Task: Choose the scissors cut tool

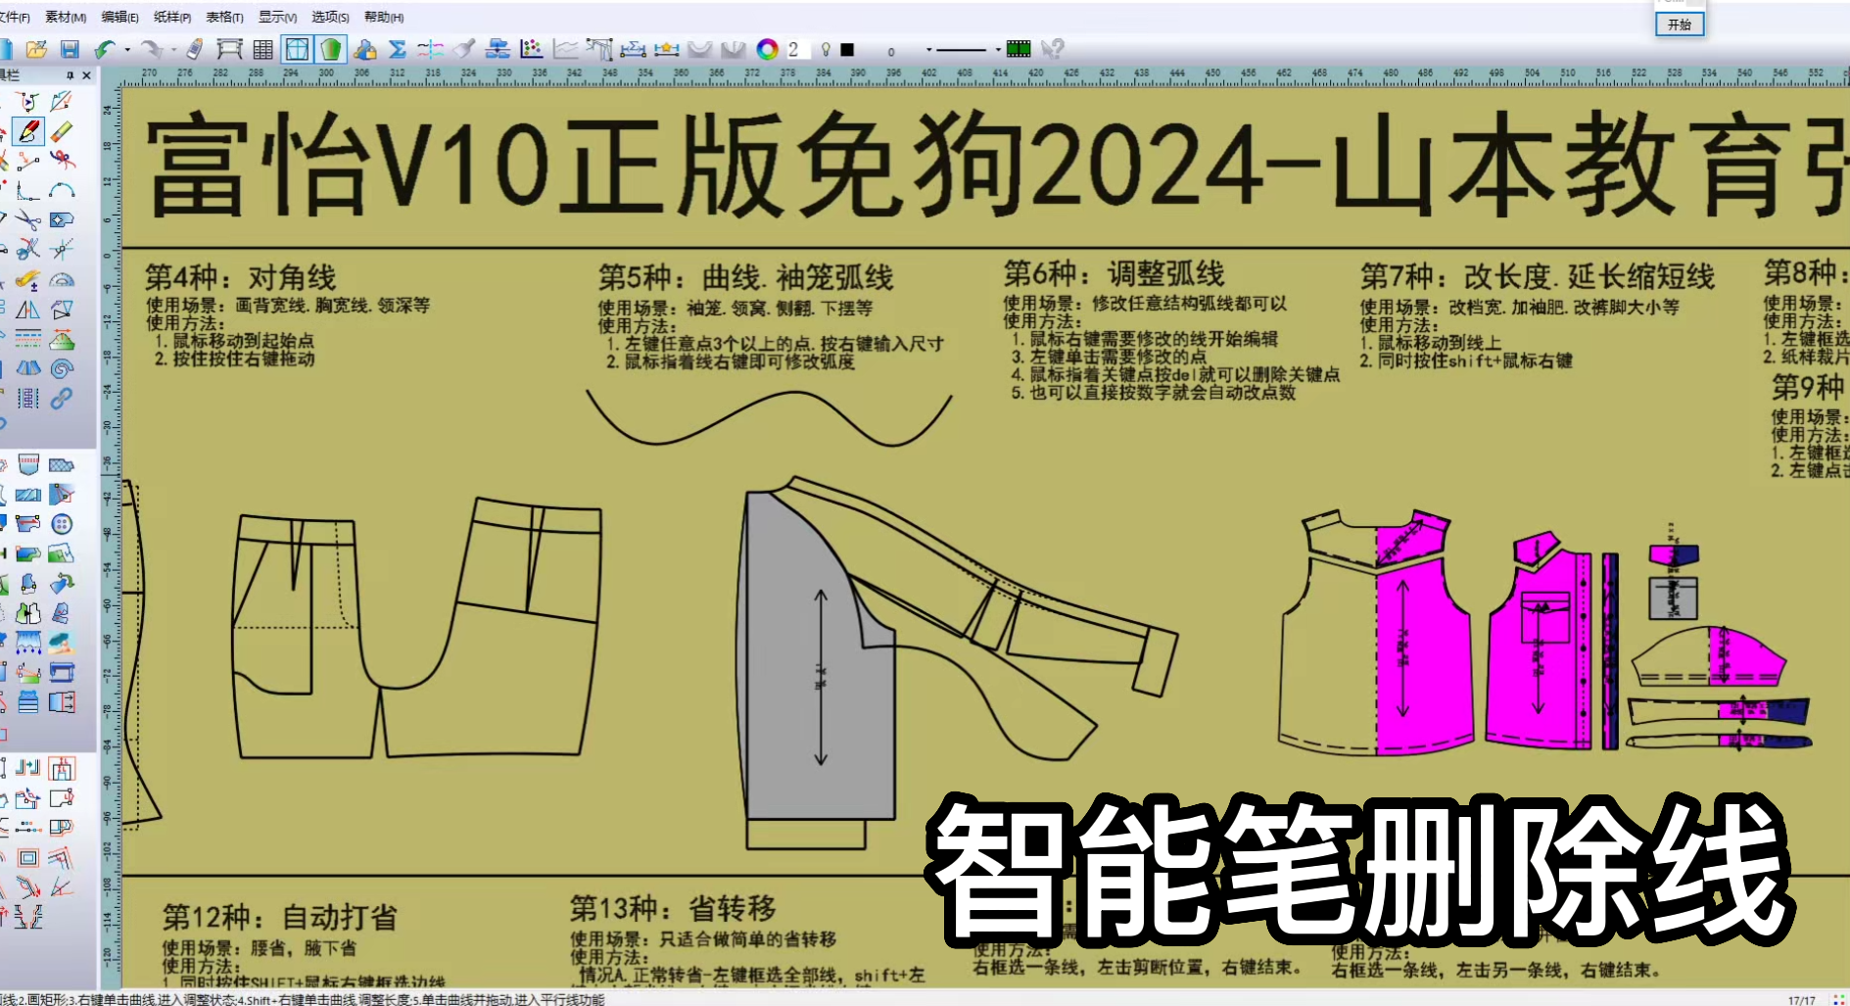Action: click(x=28, y=219)
